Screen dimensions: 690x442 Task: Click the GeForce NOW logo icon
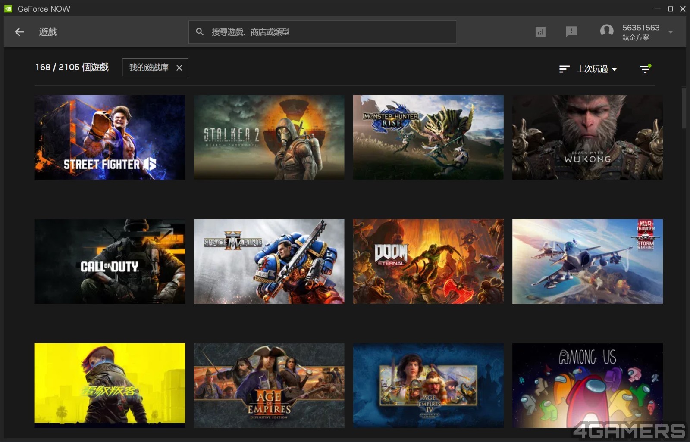click(8, 9)
